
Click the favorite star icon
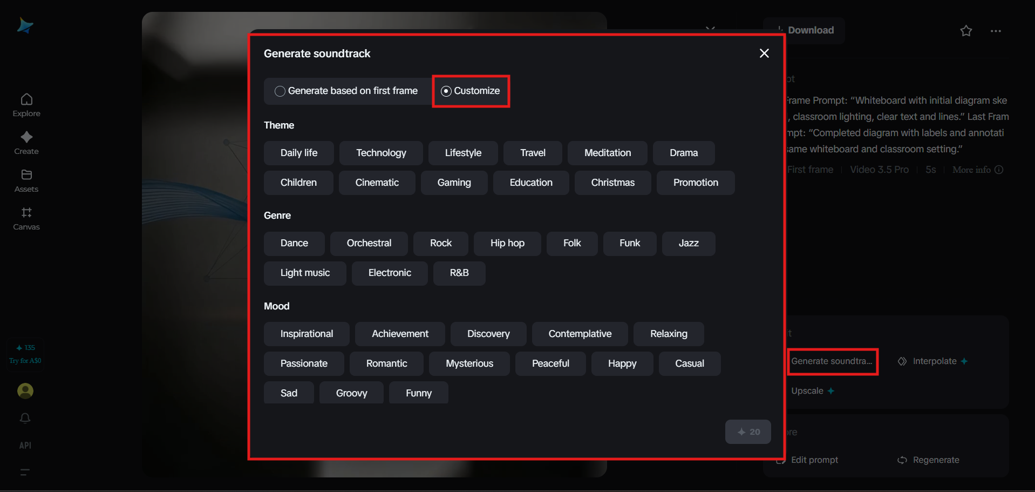pos(966,31)
